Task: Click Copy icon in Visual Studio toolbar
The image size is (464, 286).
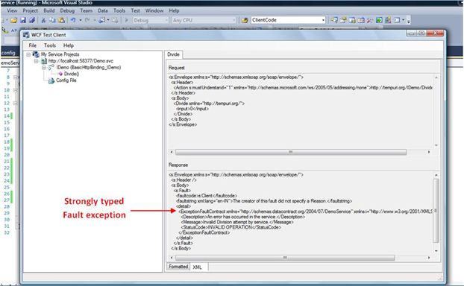Action: click(52, 20)
